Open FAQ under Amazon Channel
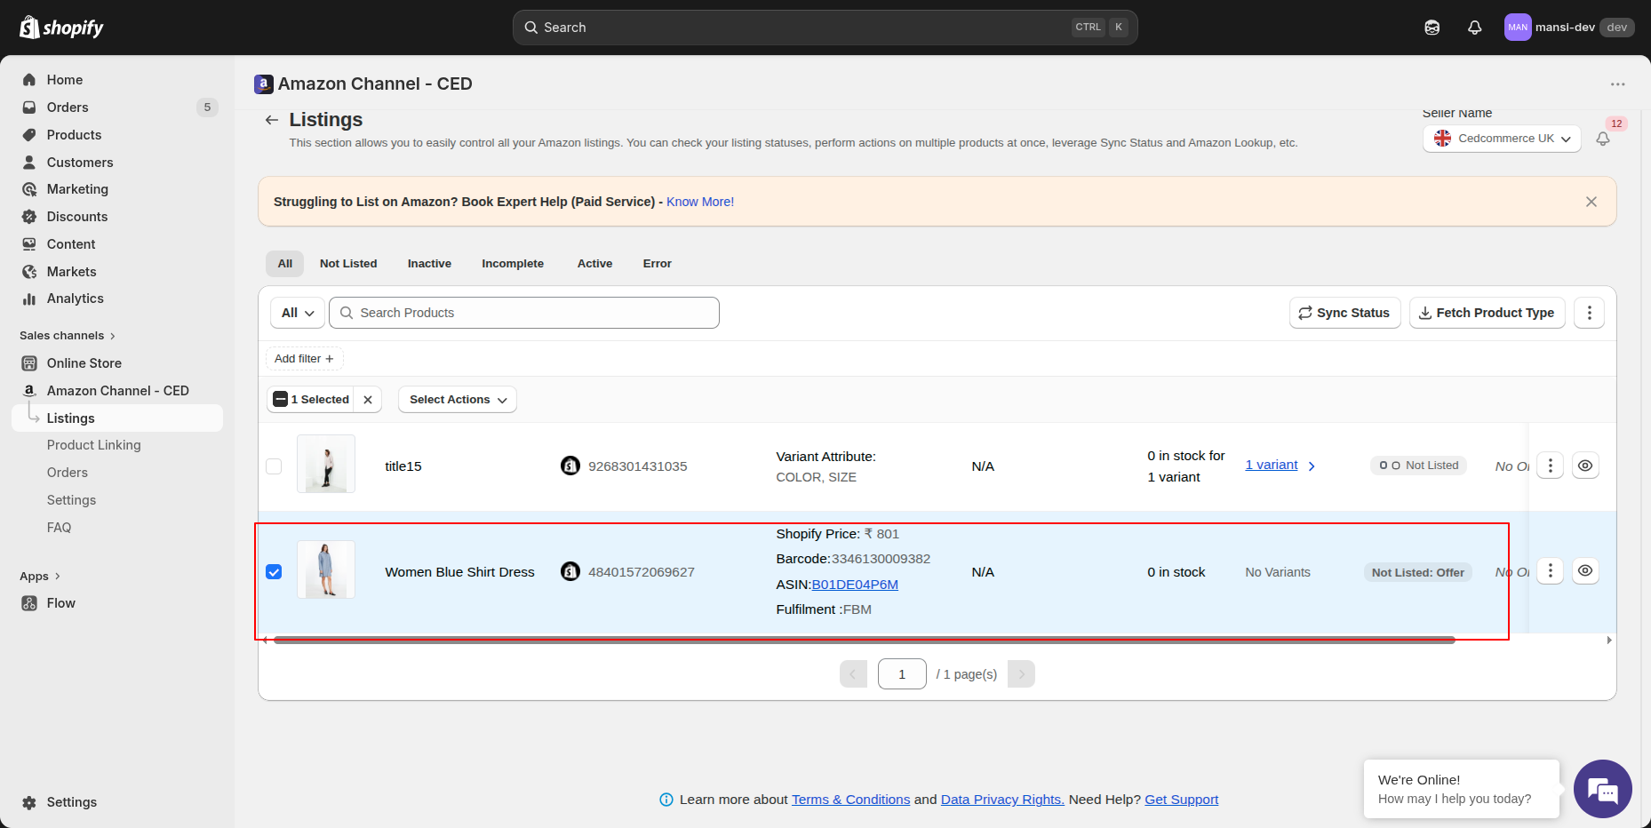Image resolution: width=1651 pixels, height=828 pixels. pos(59,528)
